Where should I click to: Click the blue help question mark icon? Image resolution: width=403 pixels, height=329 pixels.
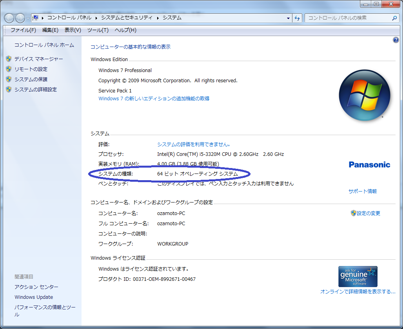coord(395,40)
